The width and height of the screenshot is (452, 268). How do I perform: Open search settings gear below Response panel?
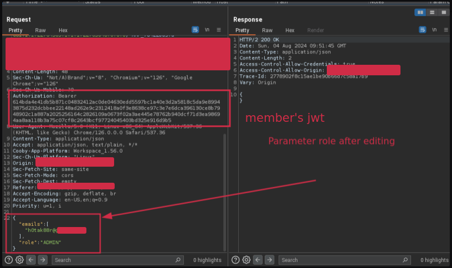[246, 260]
